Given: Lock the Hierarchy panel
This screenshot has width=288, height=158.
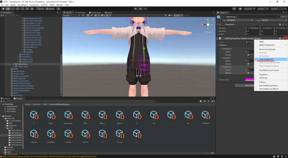Looking at the screenshot, I should click(x=57, y=12).
